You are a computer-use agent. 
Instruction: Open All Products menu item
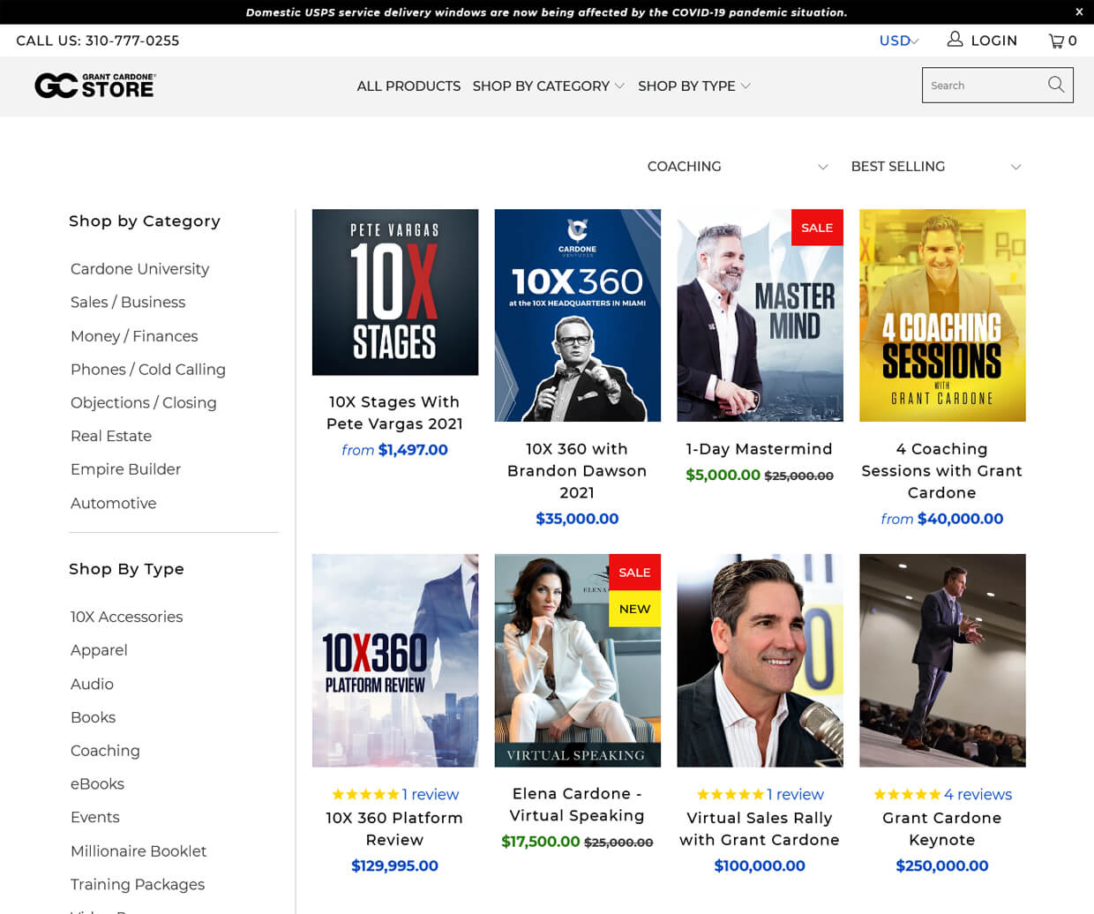408,86
